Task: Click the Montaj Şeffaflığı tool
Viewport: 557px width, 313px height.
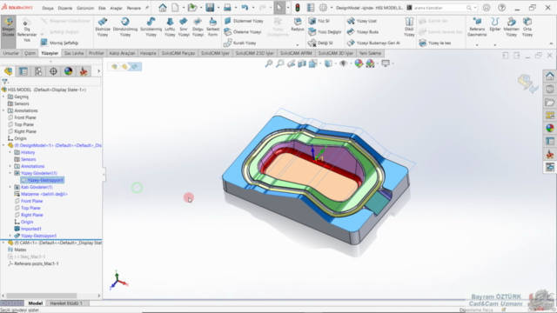Action: point(59,43)
